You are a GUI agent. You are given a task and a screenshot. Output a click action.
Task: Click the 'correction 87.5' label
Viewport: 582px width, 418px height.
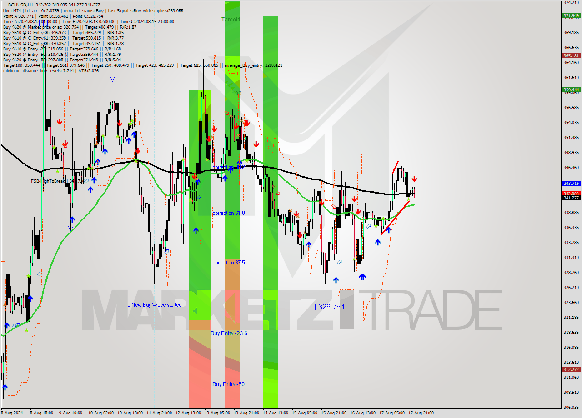(228, 263)
